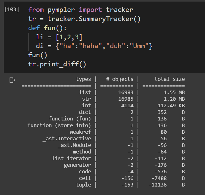Viewport: 205px width, 195px height.
Task: Click the 'total size' column header
Action: pos(169,79)
